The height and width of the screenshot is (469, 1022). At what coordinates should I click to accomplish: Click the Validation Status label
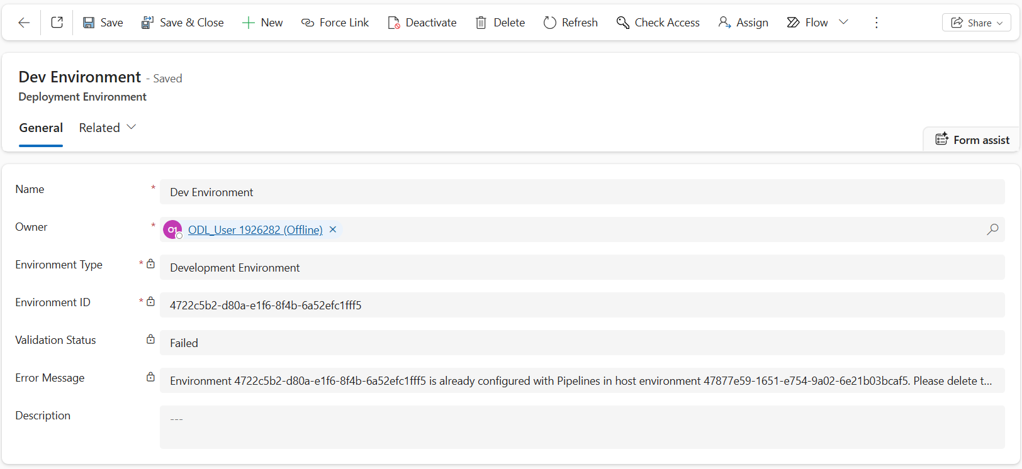[x=55, y=340]
